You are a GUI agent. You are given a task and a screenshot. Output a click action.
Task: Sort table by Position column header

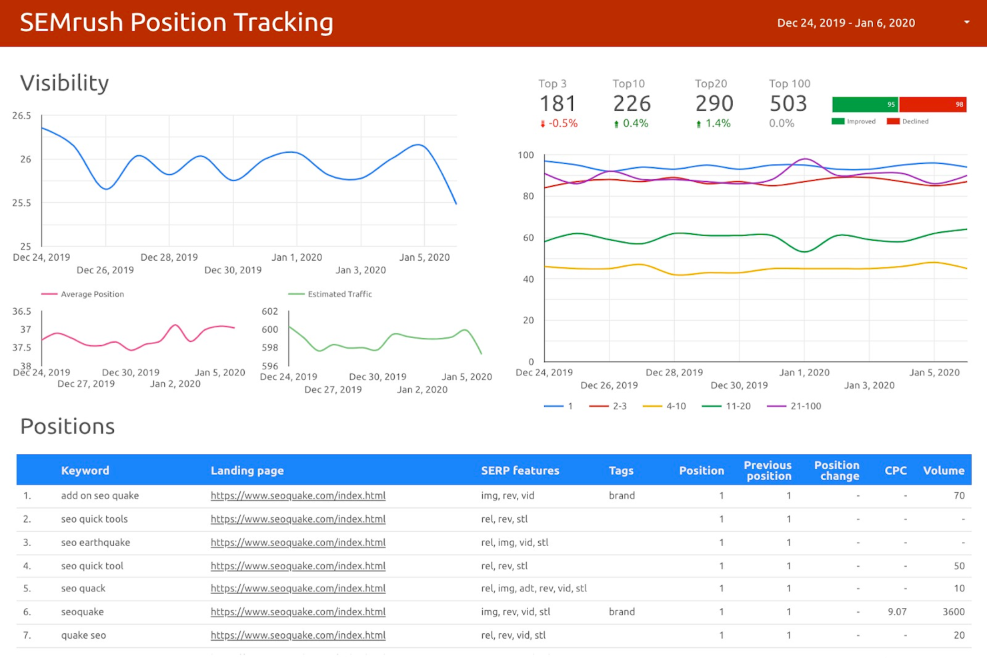coord(702,471)
